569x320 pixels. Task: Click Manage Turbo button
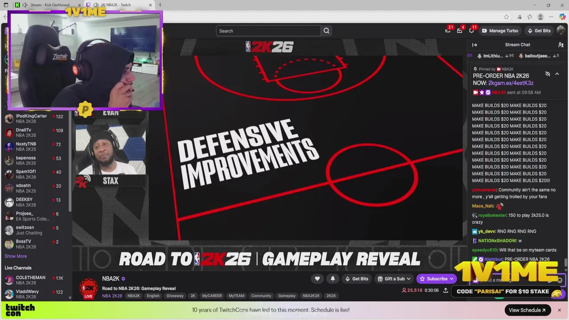click(500, 31)
